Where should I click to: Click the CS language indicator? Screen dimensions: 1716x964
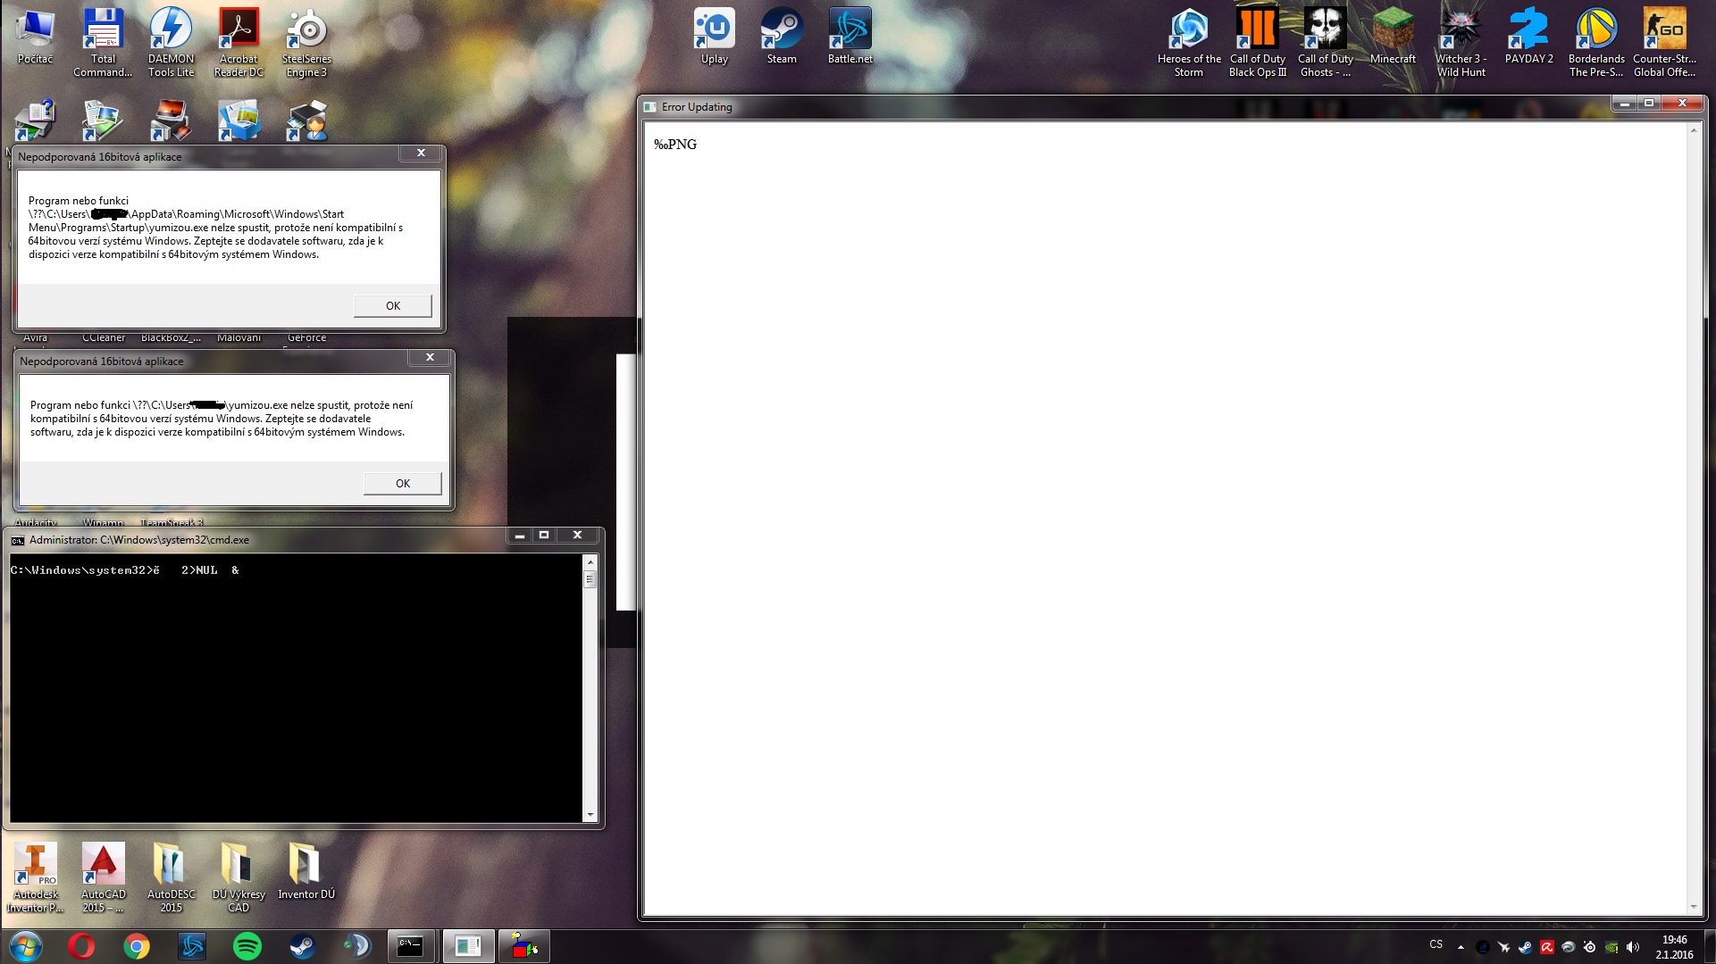coord(1436,944)
